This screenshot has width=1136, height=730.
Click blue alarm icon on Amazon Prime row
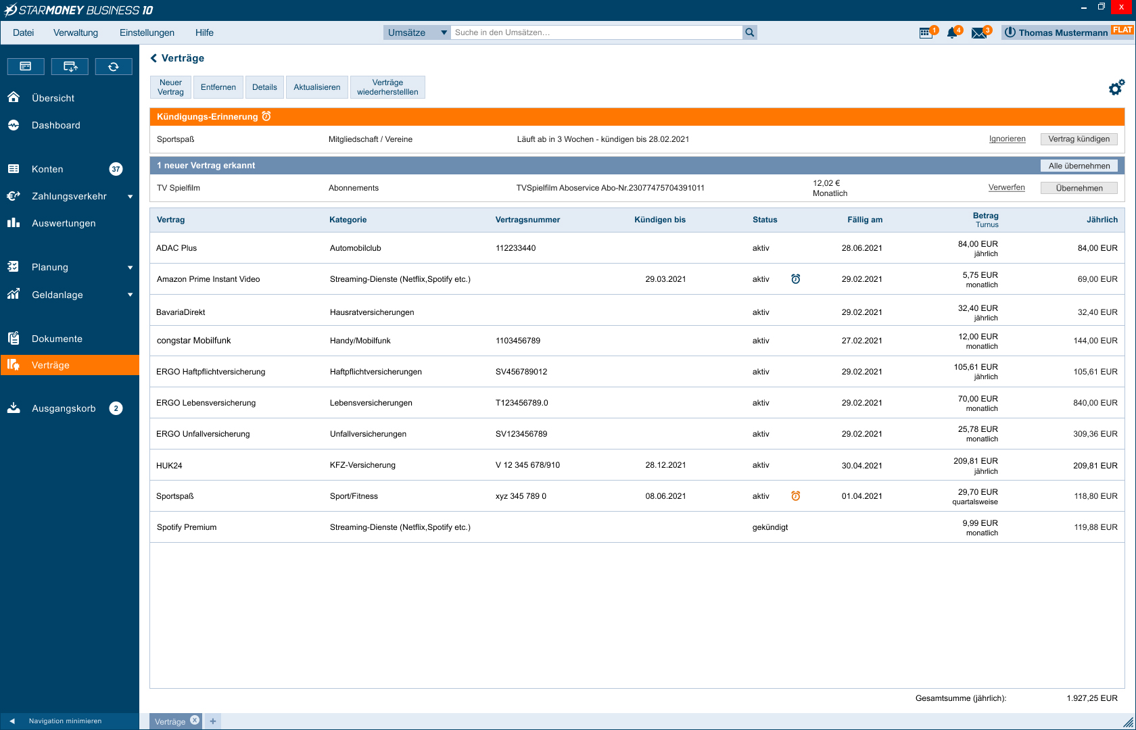coord(796,278)
